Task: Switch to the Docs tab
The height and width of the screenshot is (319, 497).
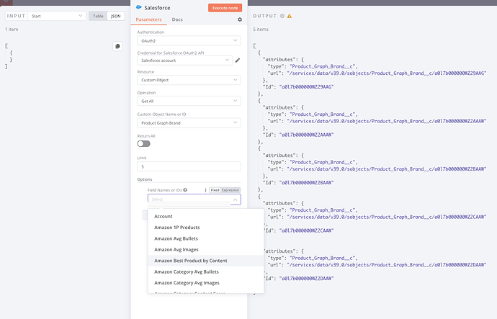Action: pyautogui.click(x=177, y=19)
